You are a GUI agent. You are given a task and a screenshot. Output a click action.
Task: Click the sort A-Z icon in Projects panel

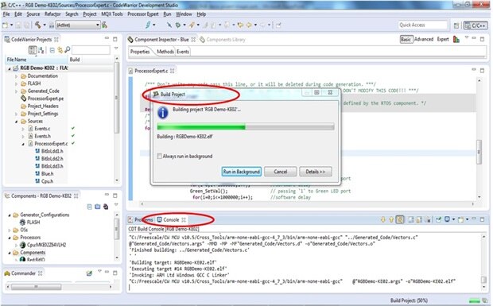point(41,50)
